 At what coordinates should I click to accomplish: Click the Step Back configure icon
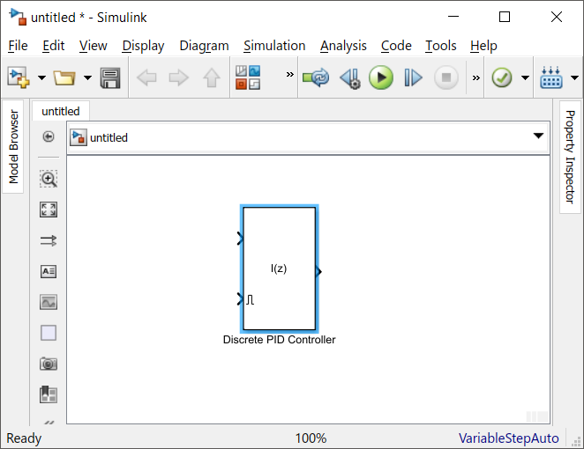point(350,77)
